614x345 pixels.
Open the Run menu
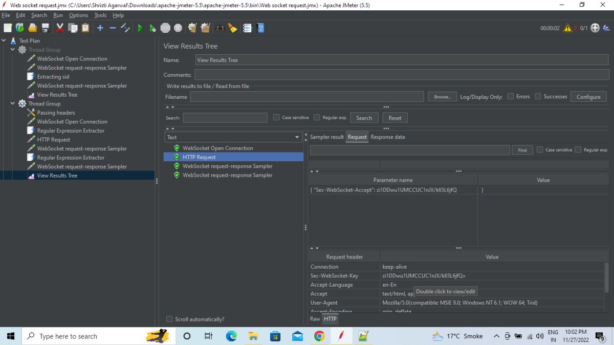pos(58,15)
